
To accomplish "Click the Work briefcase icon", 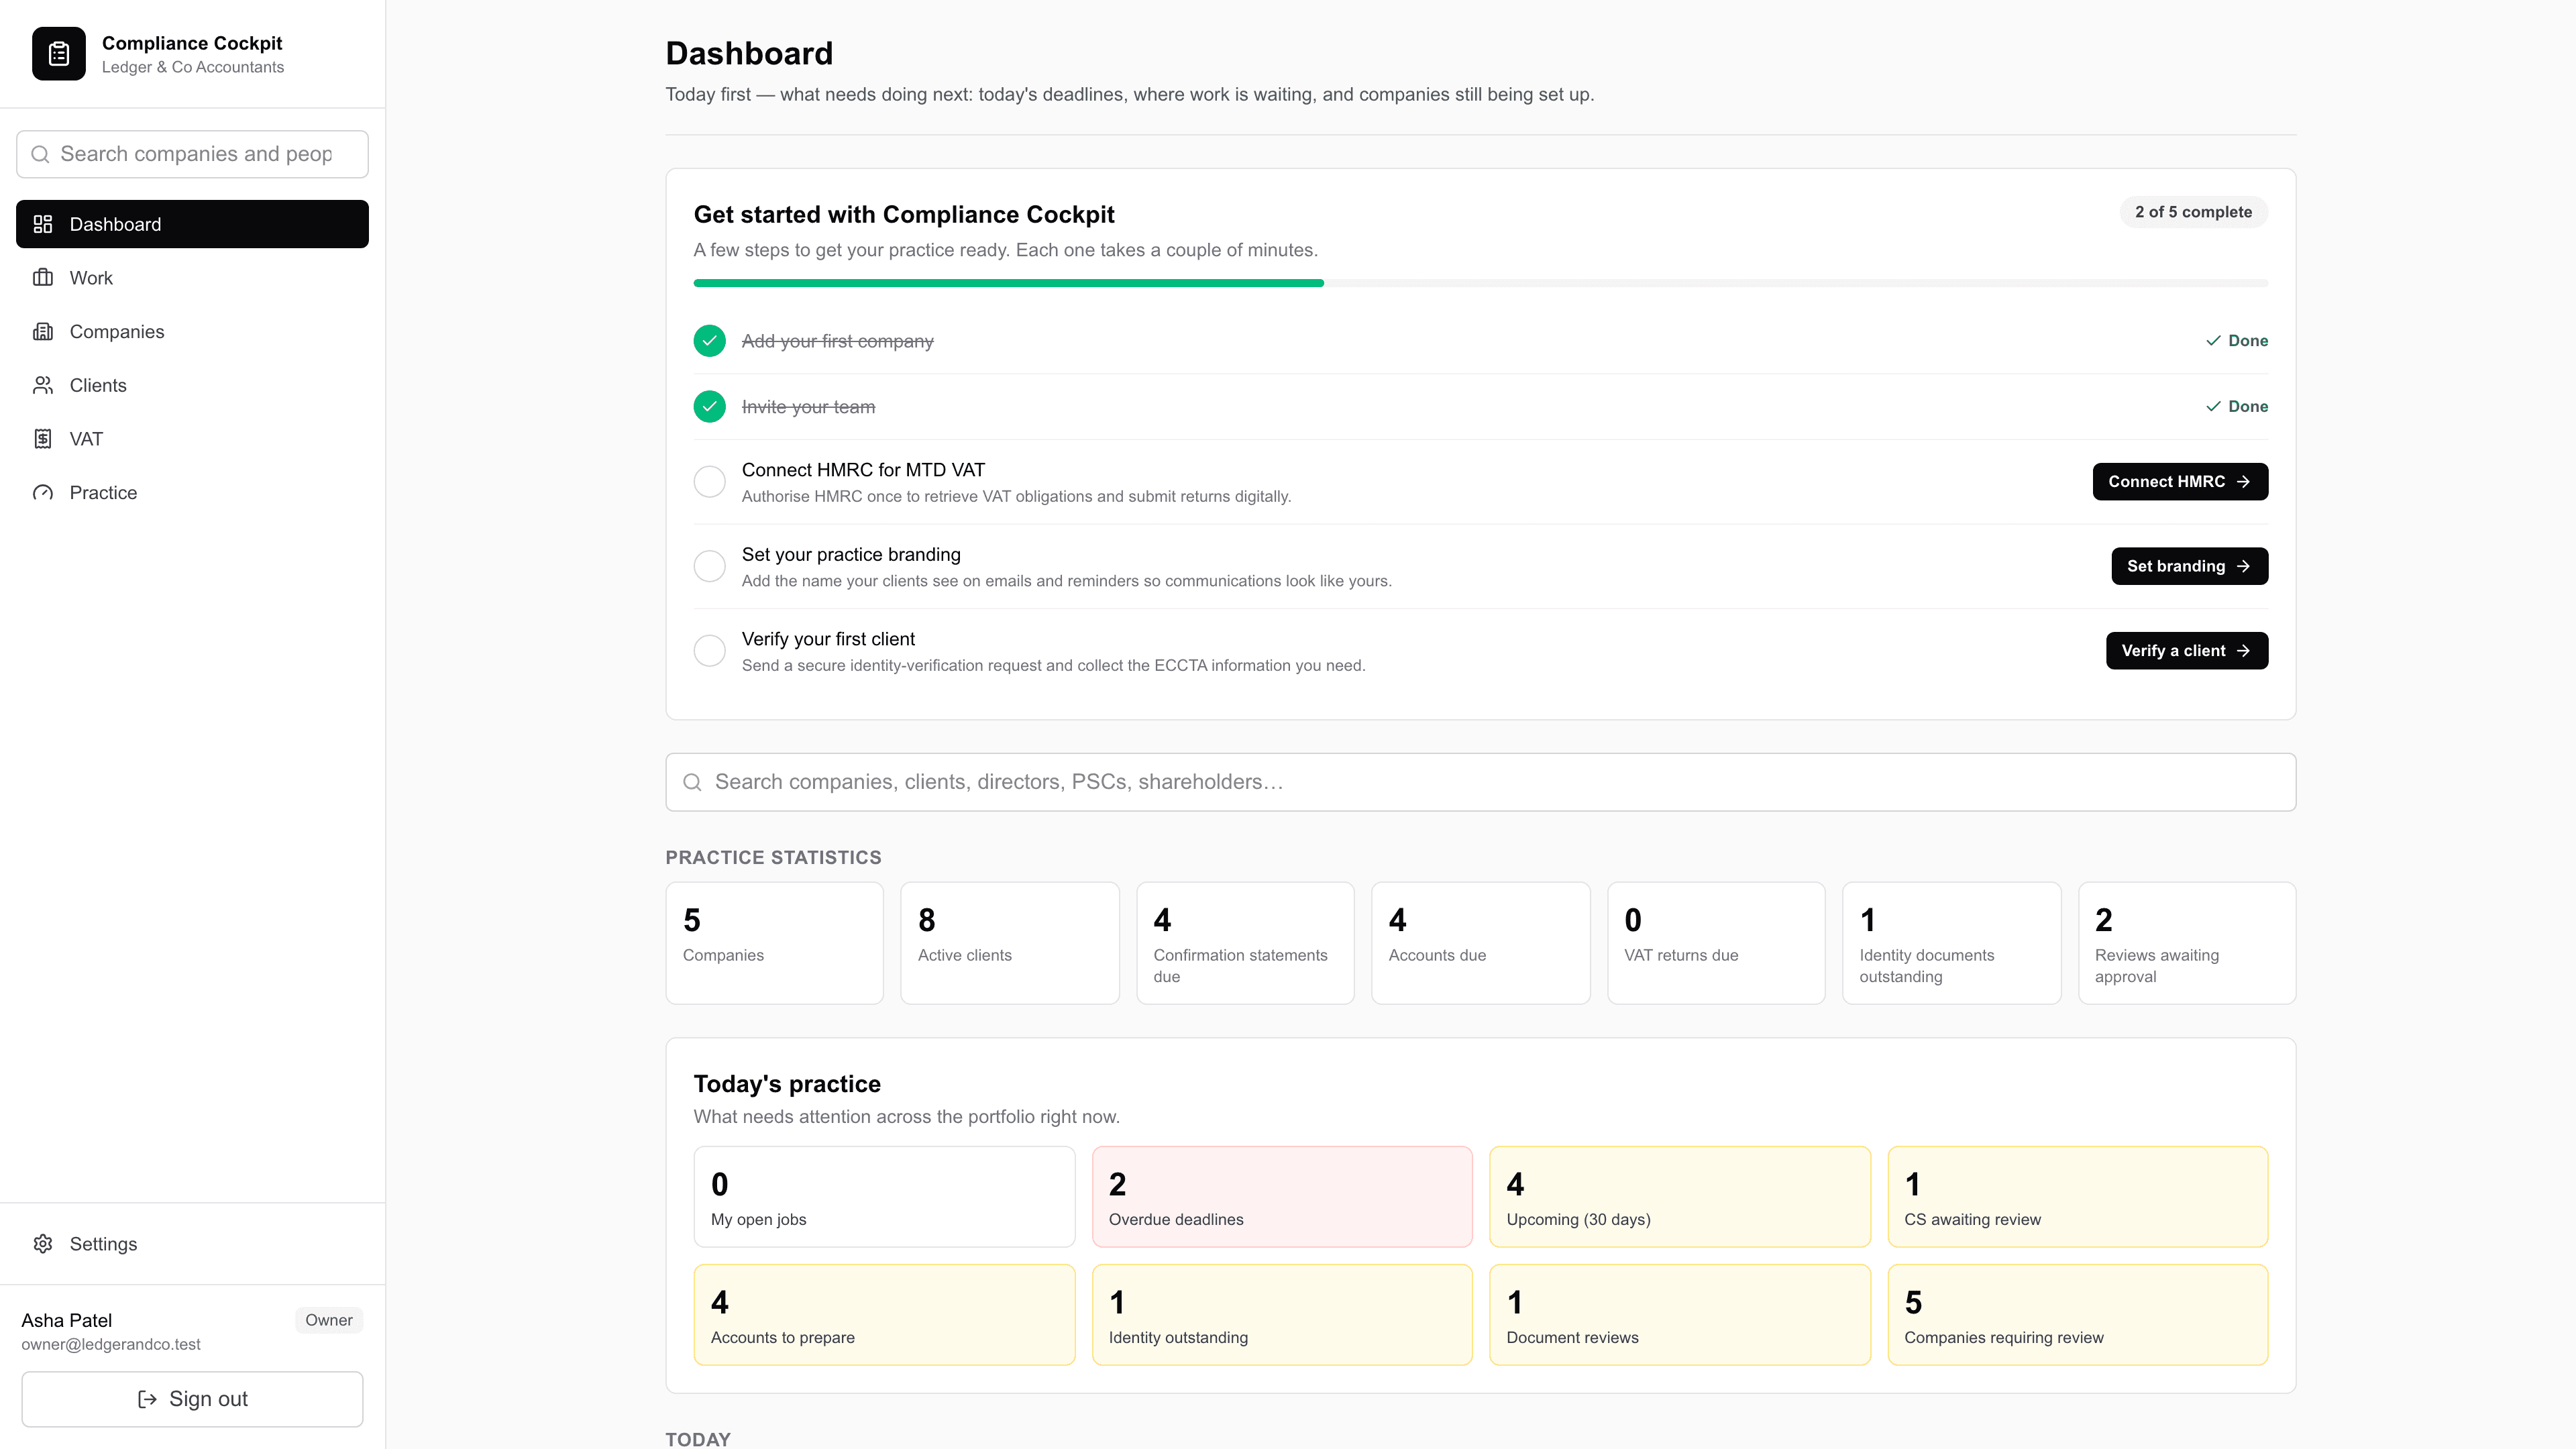I will point(43,278).
